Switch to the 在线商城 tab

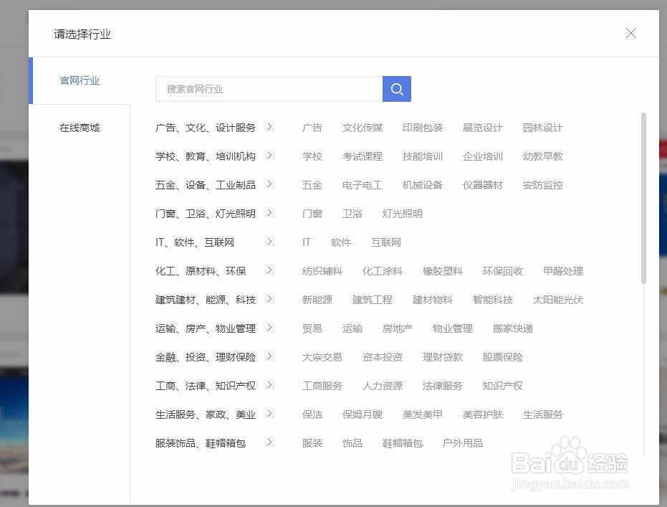pos(80,128)
